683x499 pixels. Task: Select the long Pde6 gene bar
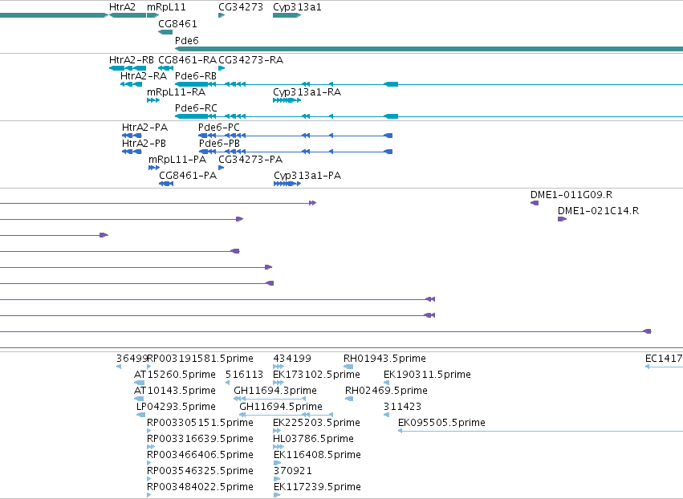429,49
